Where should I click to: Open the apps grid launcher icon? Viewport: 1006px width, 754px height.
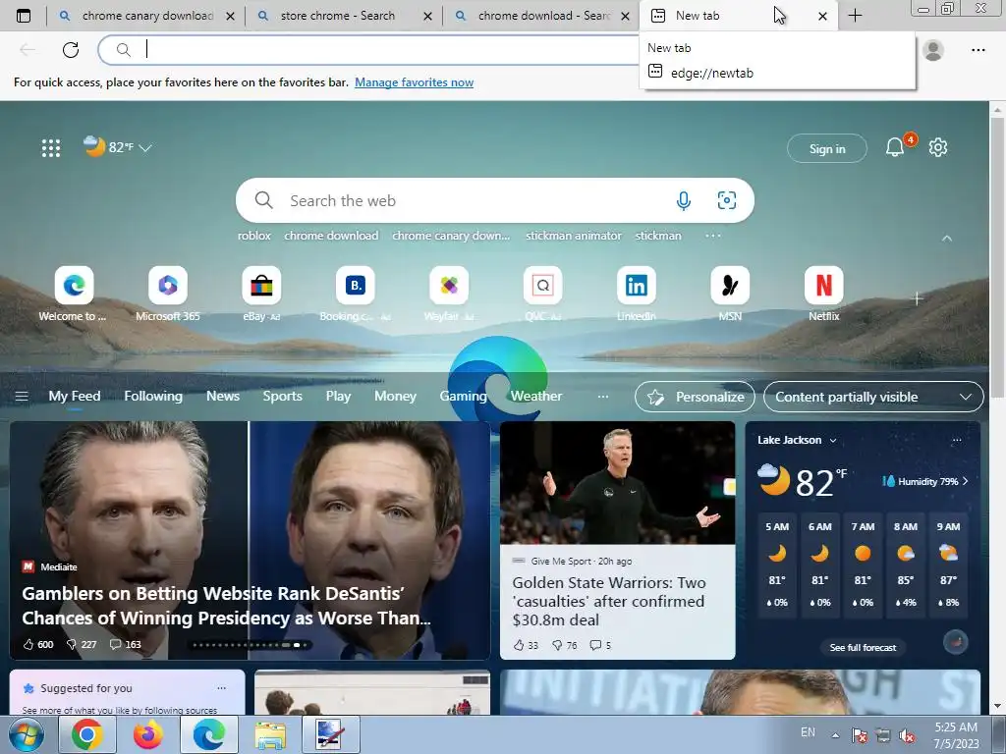(x=51, y=148)
